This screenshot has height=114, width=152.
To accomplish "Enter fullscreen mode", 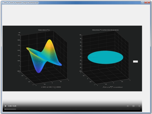I will point(133,106).
